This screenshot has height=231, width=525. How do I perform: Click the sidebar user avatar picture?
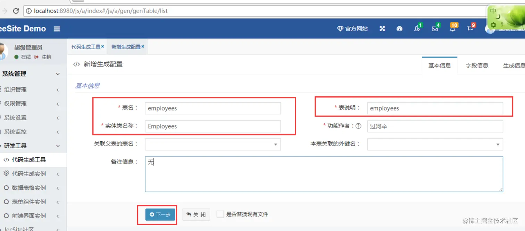click(3, 52)
